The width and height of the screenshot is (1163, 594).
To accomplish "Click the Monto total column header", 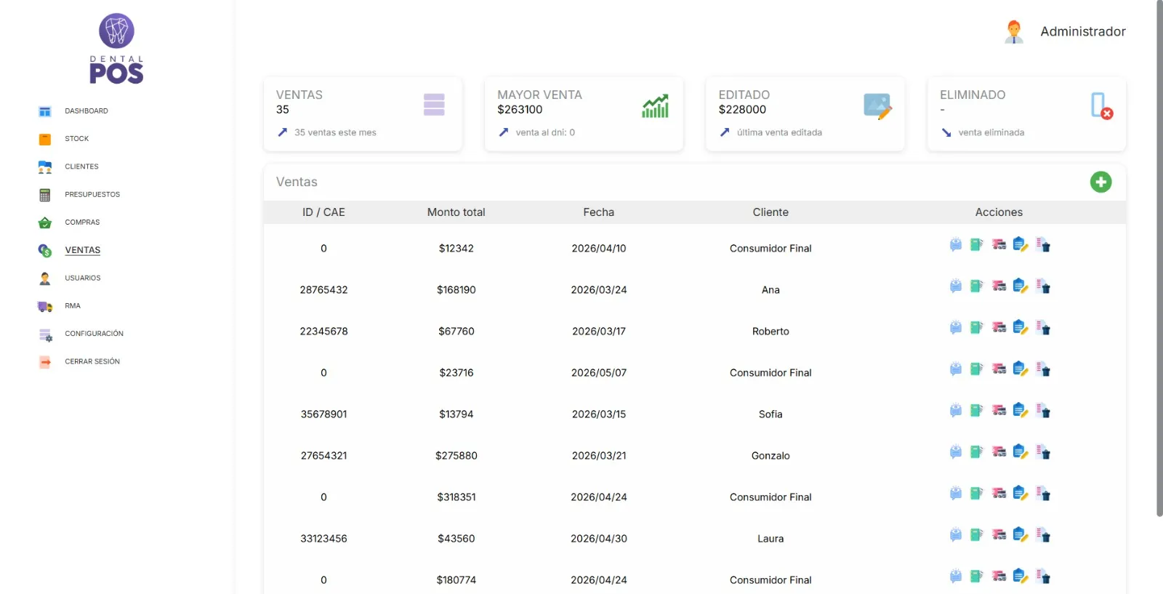I will point(456,212).
